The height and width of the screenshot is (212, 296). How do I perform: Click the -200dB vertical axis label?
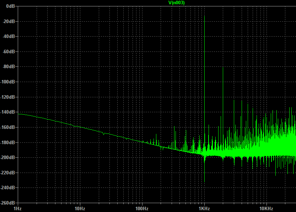click(8, 158)
